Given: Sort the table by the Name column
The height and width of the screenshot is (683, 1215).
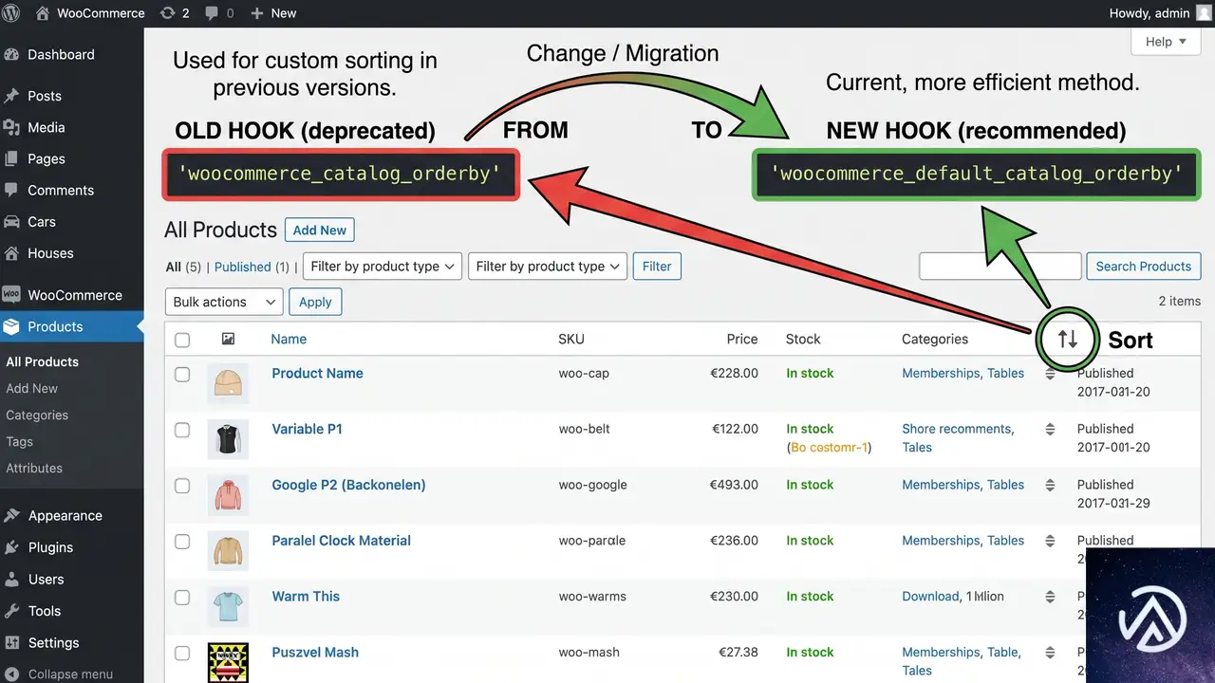Looking at the screenshot, I should 289,339.
